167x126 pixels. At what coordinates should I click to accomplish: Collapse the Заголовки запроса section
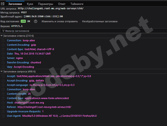click(2, 72)
